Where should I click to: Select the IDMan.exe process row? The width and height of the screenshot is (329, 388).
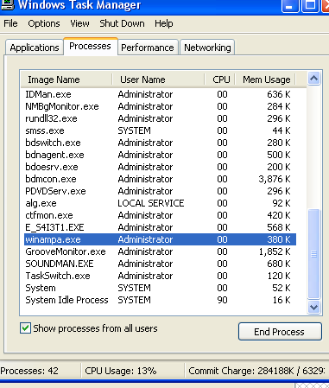coord(160,94)
